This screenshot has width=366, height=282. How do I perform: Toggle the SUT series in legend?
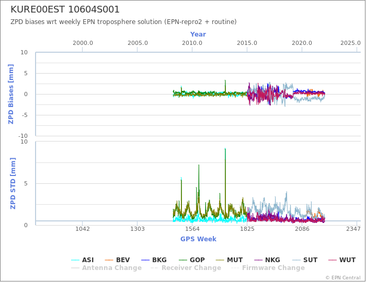click(305, 260)
